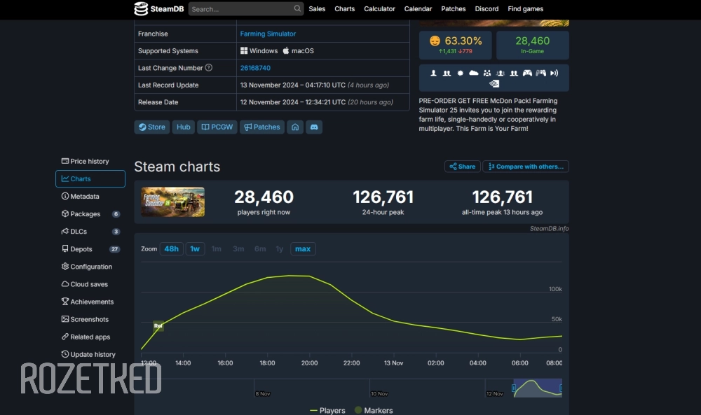Toggle the Players series in chart legend
The width and height of the screenshot is (701, 415).
coord(327,410)
